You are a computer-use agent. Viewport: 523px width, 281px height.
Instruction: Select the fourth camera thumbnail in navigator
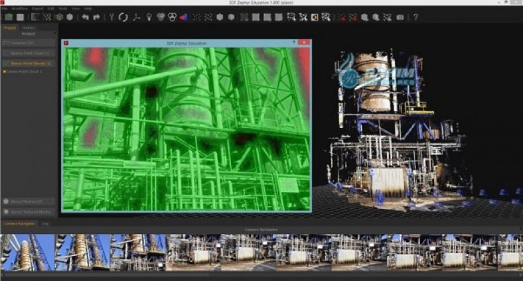pos(193,252)
